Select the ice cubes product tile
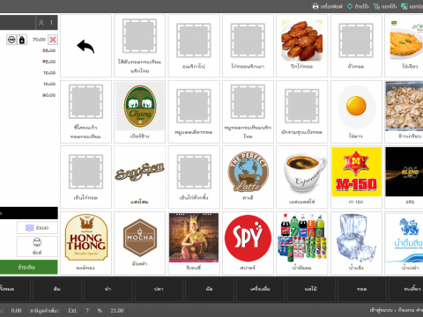The image size is (423, 317). pos(356,243)
